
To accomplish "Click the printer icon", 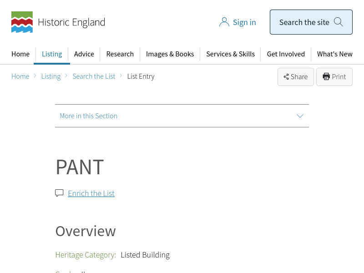I will pos(326,76).
